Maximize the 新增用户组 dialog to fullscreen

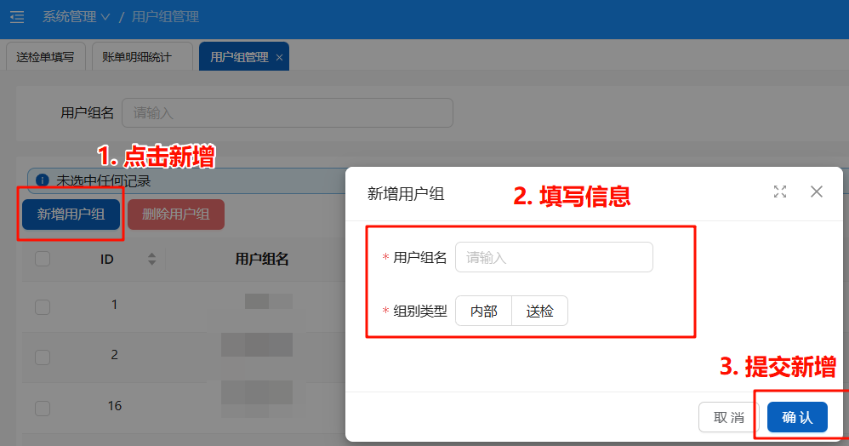pos(779,192)
